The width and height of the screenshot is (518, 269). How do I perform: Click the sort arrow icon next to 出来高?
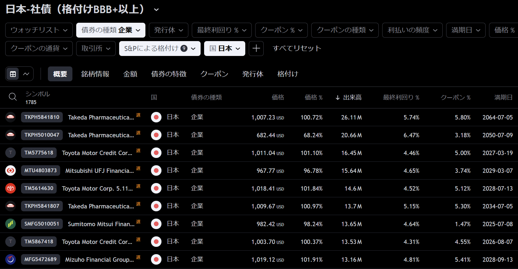click(x=338, y=98)
